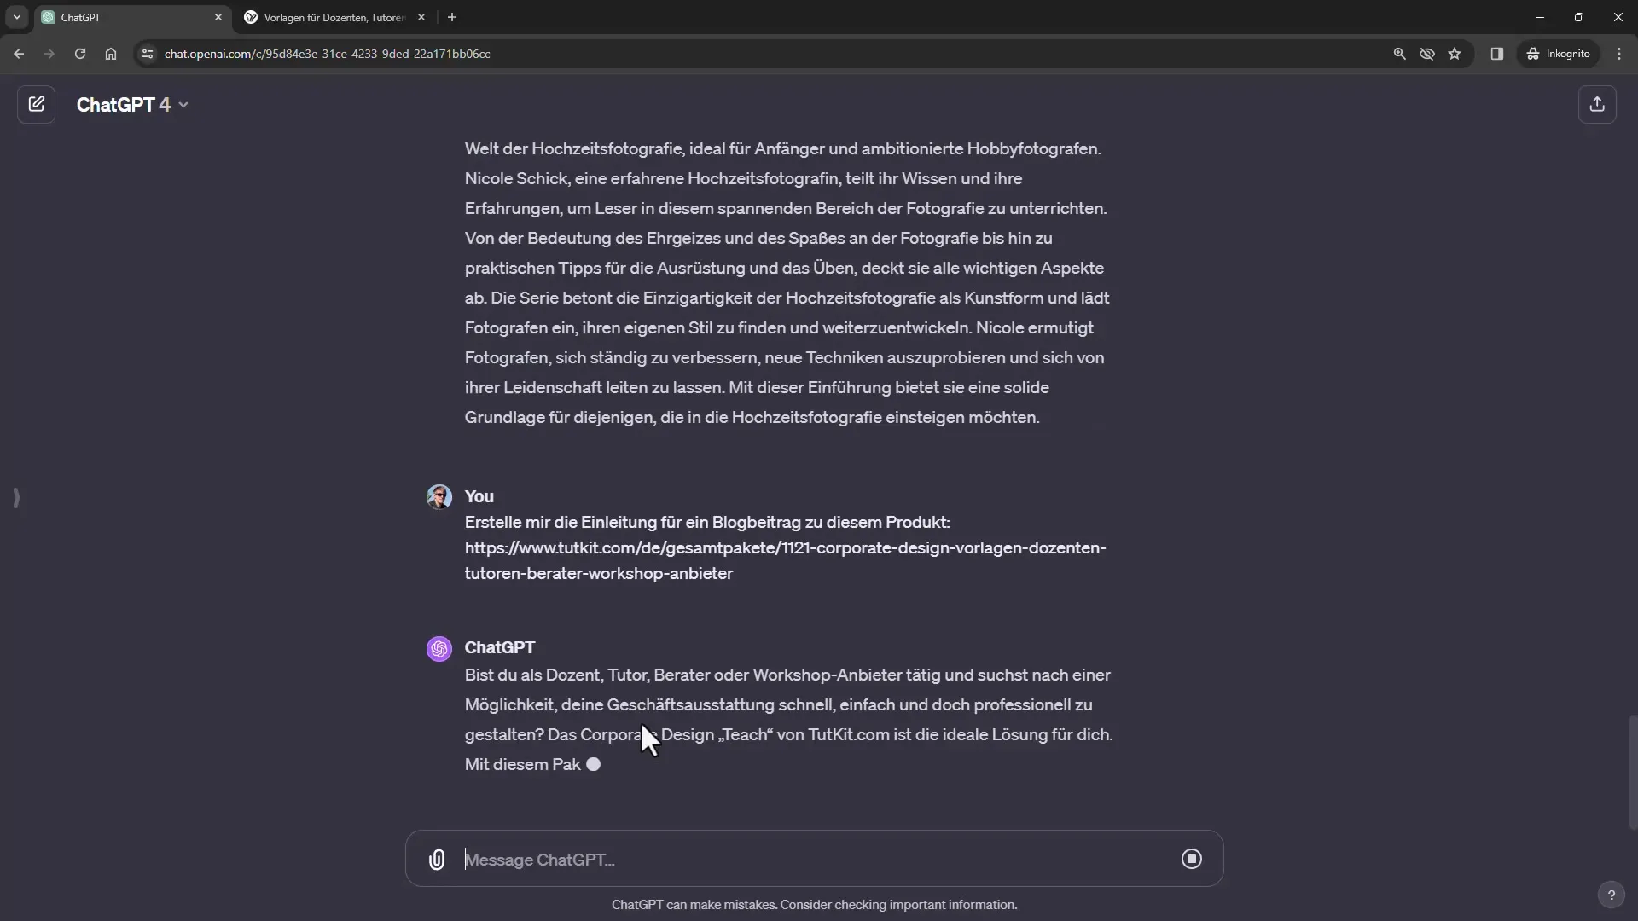Open the tab search dropdown arrow
Viewport: 1638px width, 921px height.
pyautogui.click(x=16, y=17)
